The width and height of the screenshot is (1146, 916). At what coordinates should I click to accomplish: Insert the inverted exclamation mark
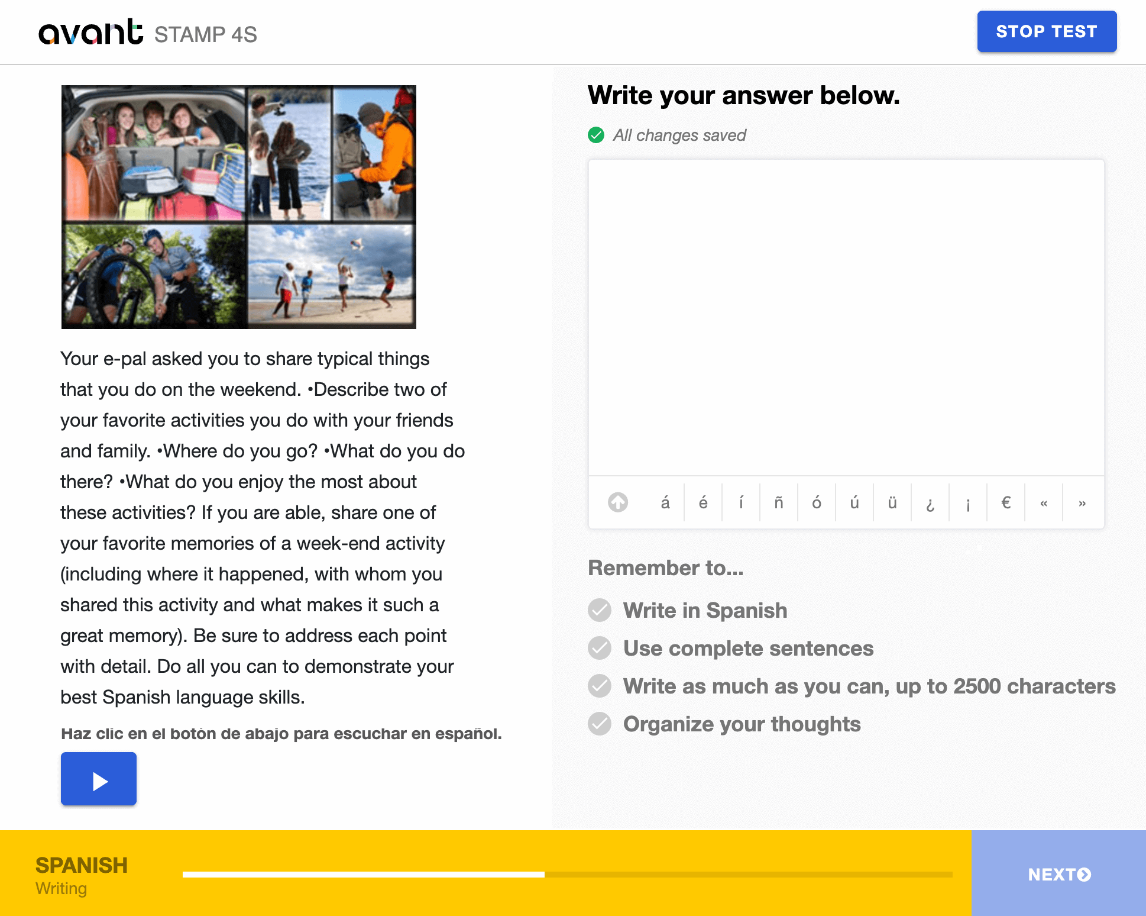[x=968, y=503]
